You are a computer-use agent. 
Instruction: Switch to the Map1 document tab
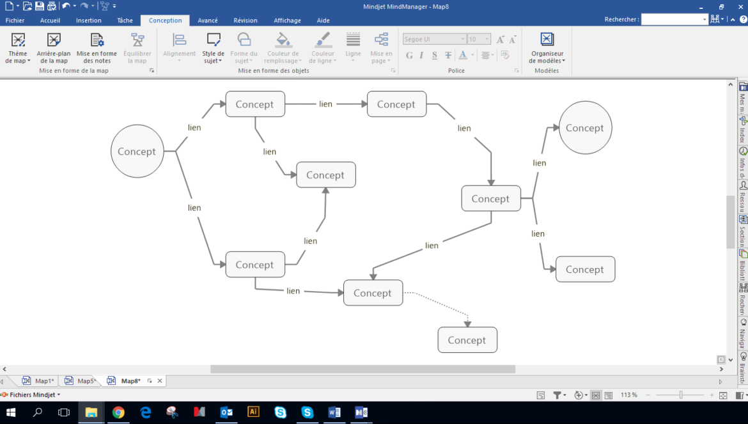(43, 381)
